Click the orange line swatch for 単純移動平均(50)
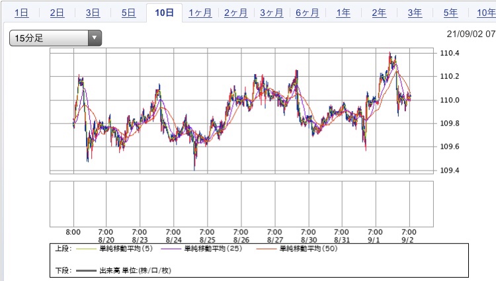Viewport: 496px width, 281px height. point(267,249)
